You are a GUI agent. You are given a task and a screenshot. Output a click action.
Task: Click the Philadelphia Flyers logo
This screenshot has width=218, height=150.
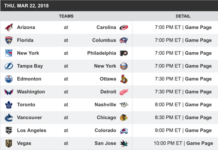point(124,53)
